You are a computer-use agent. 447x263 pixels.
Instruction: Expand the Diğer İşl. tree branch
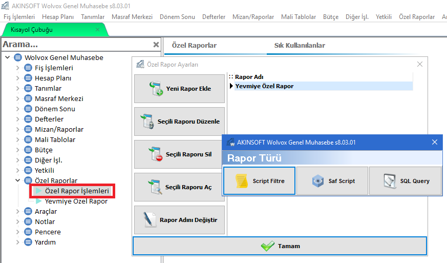coord(18,160)
